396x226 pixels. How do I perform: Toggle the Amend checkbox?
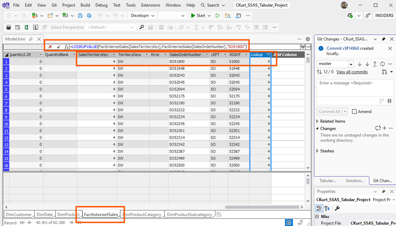(354, 111)
